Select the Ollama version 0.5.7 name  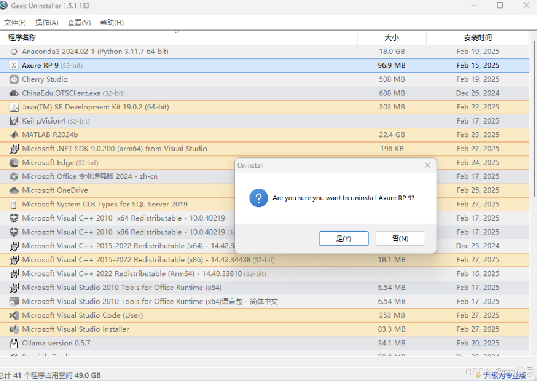[56, 343]
